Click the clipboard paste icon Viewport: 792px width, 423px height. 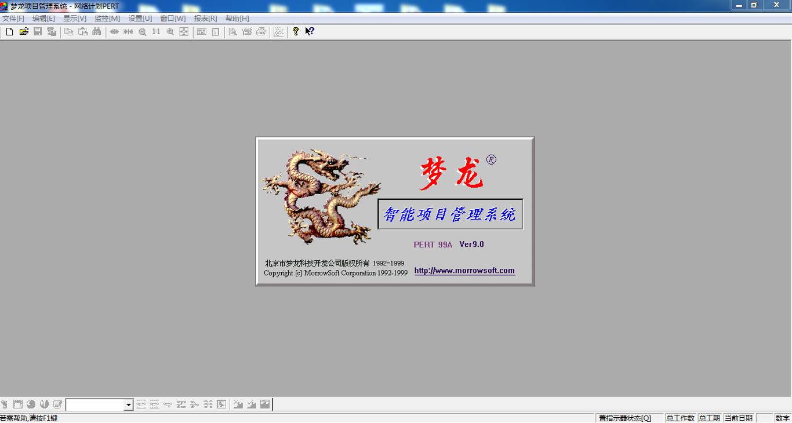click(83, 32)
